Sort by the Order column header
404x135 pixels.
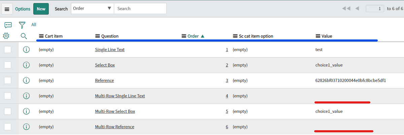[193, 36]
